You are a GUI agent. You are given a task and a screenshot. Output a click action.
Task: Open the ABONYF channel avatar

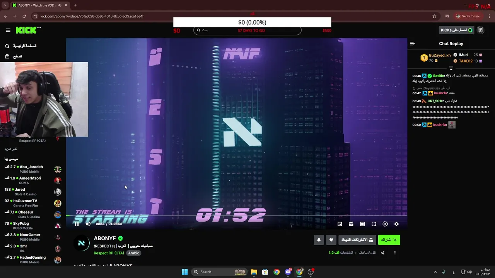(82, 243)
